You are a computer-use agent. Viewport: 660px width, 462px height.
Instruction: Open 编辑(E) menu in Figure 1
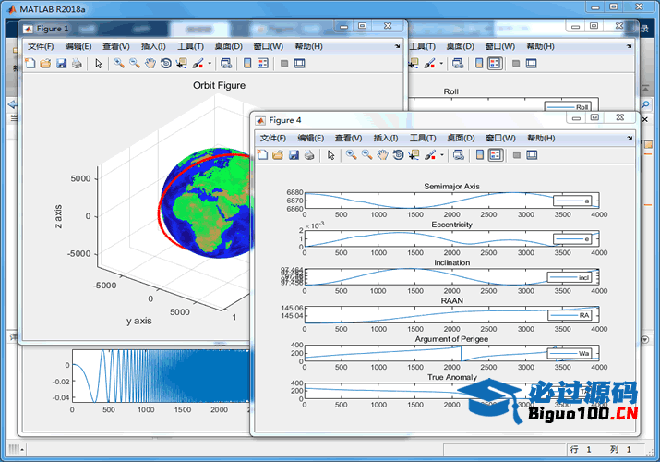coord(78,46)
